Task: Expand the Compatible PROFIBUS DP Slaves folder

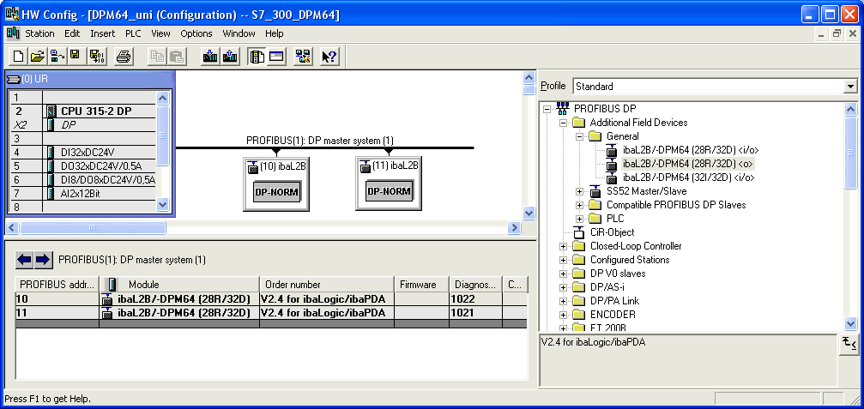Action: coord(579,205)
